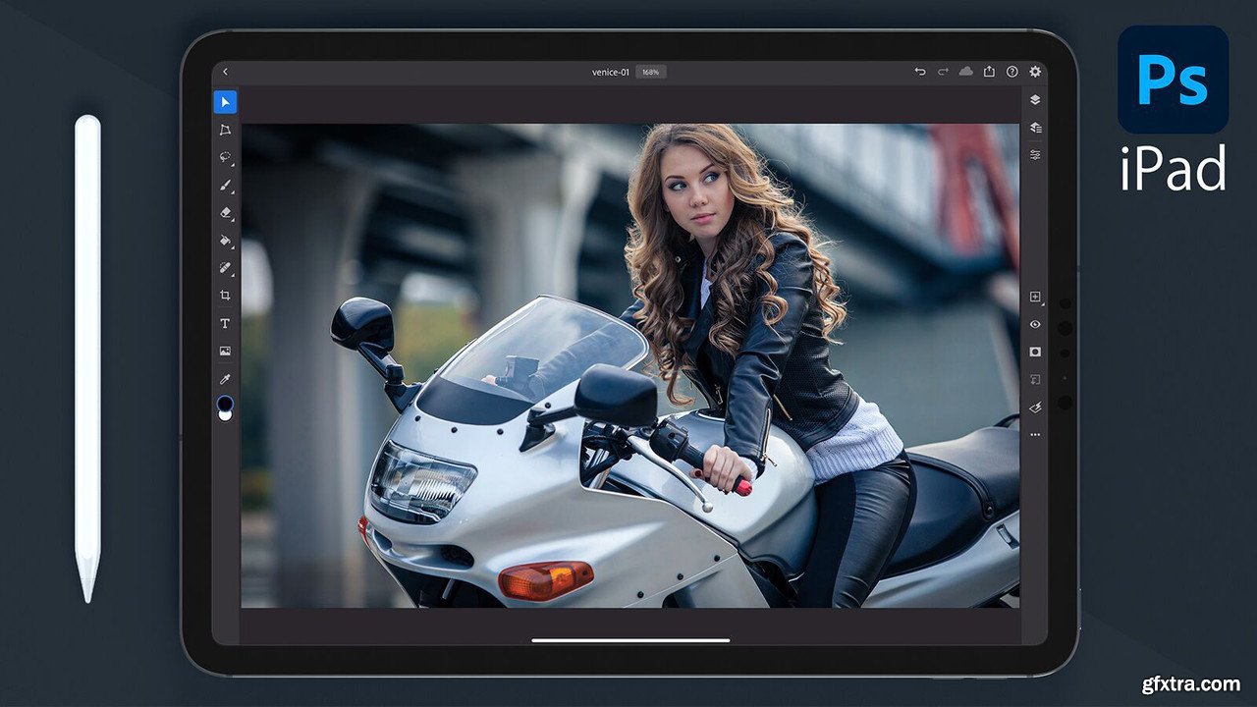This screenshot has width=1257, height=707.
Task: Activate the Spot Healing tool
Action: point(225,267)
